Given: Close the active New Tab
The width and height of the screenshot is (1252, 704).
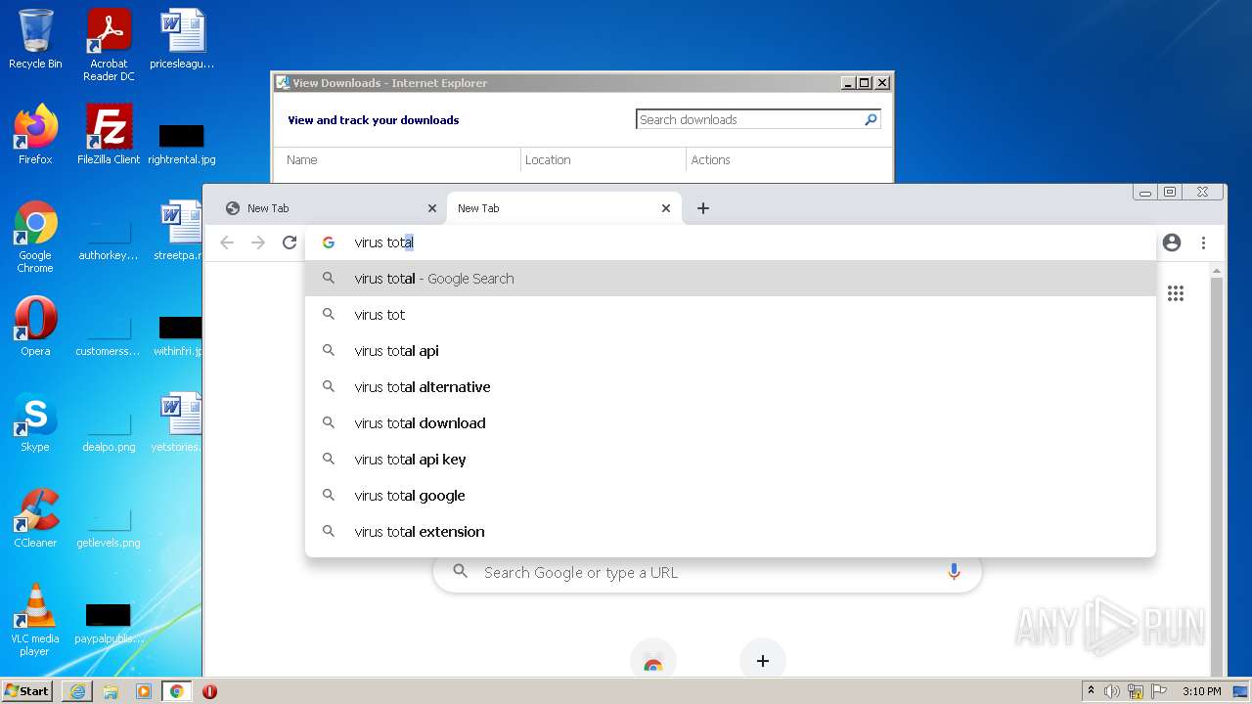Looking at the screenshot, I should click(x=666, y=208).
